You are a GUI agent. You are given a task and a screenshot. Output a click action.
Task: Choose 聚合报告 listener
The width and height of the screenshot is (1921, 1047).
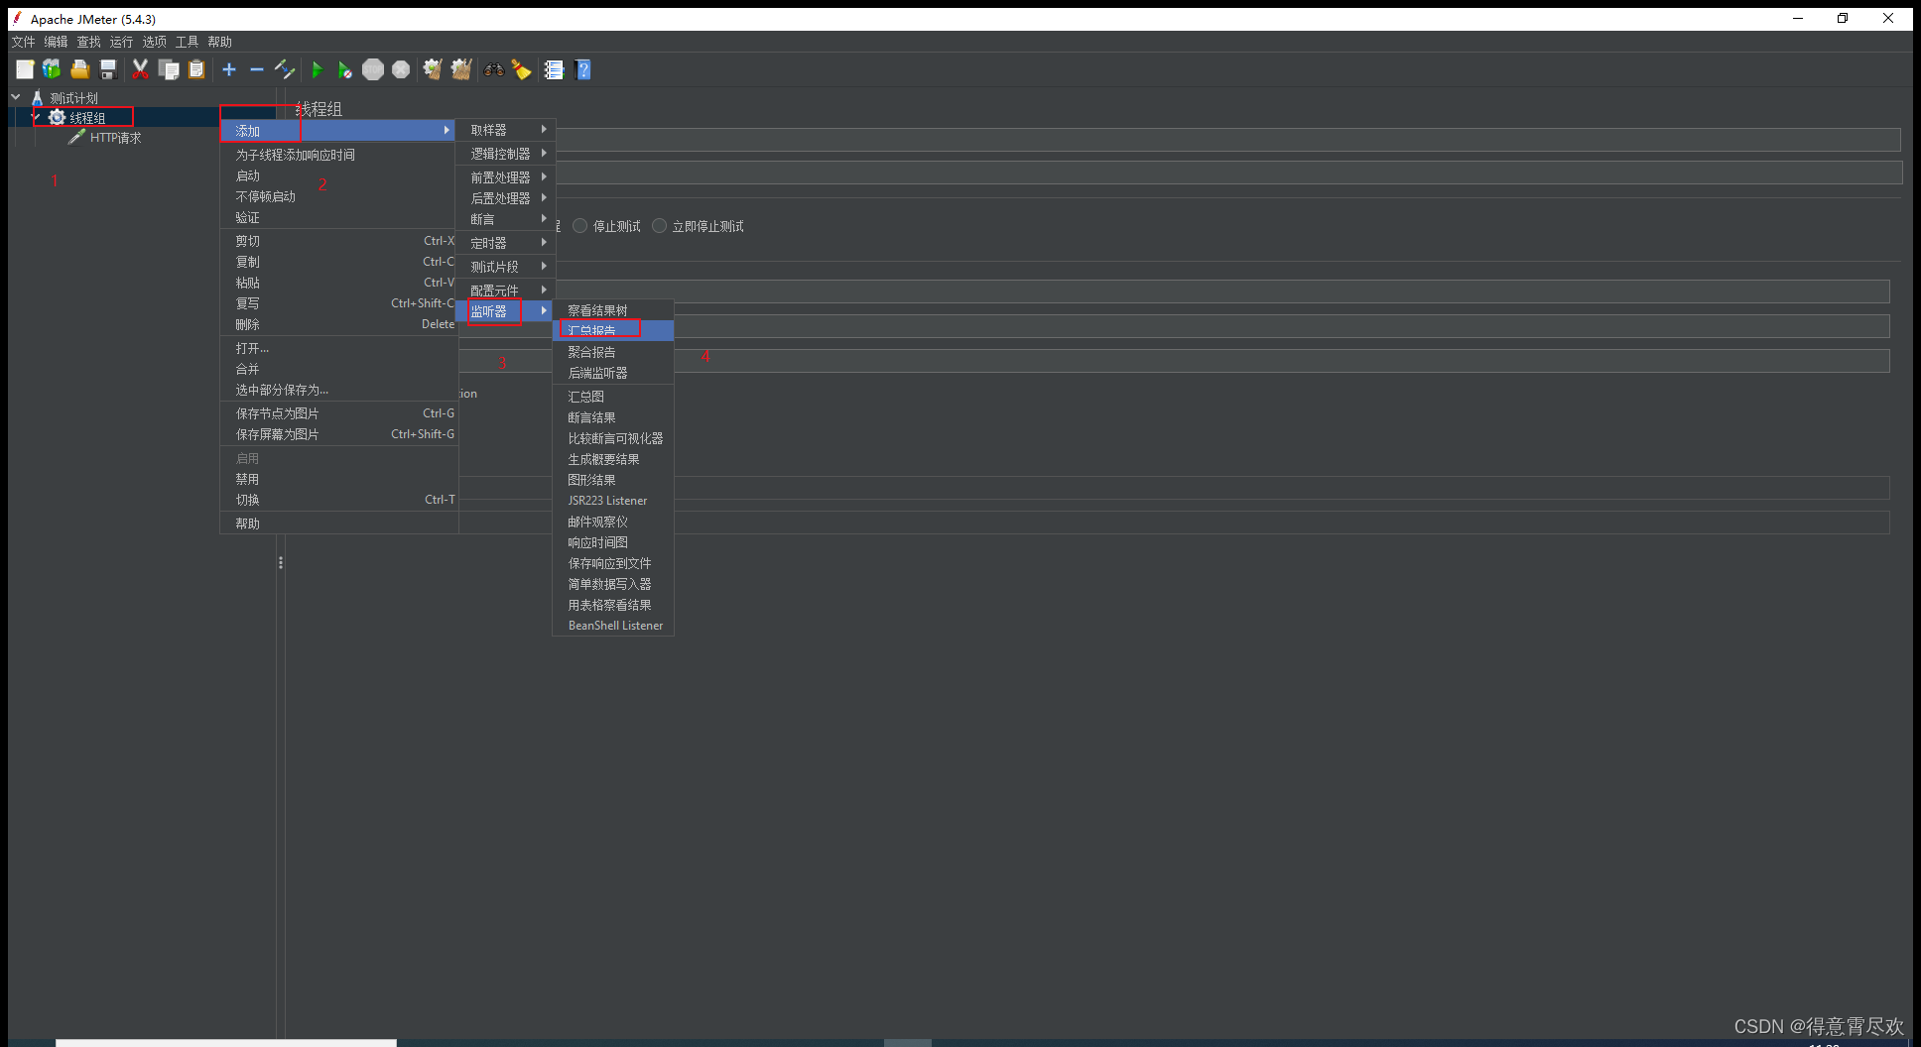tap(613, 352)
